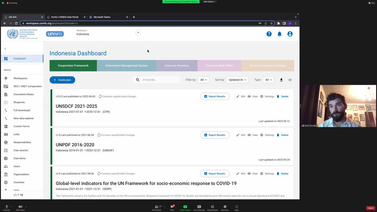Click Report Results for COVID-19 indicators plan
377x212 pixels.
215,174
